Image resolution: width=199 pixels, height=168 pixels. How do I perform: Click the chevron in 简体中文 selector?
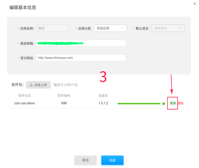click(x=180, y=28)
